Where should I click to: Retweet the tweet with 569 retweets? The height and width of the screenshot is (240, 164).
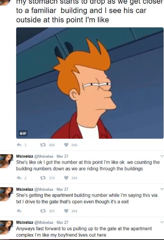(43, 145)
